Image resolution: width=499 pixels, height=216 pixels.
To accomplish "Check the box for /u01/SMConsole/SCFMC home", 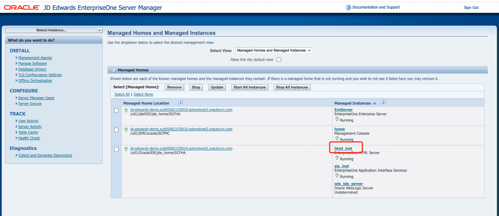I will click(x=116, y=130).
